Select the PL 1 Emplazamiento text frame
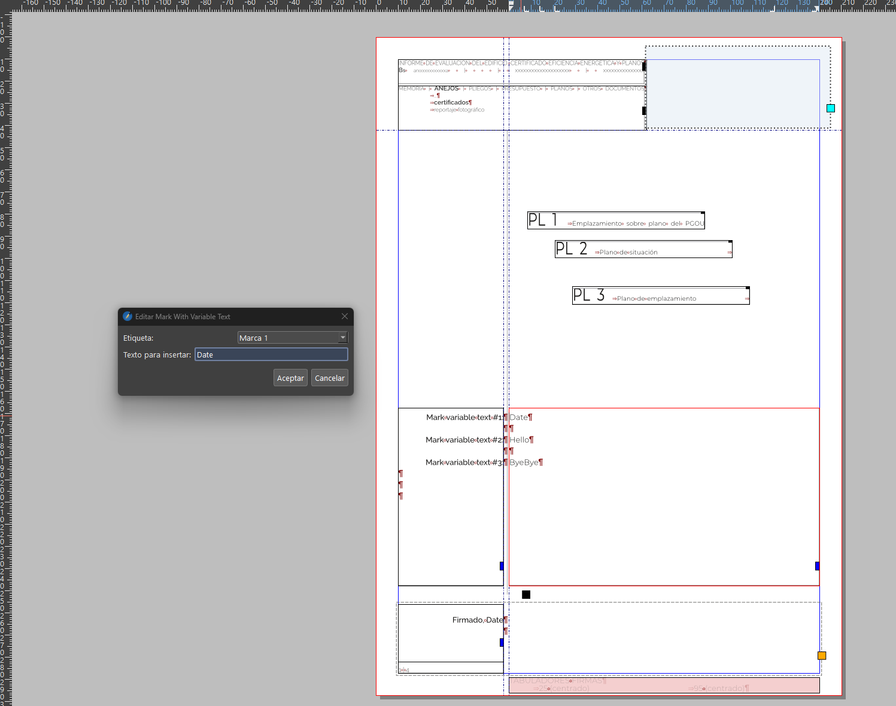The image size is (896, 706). (x=615, y=220)
